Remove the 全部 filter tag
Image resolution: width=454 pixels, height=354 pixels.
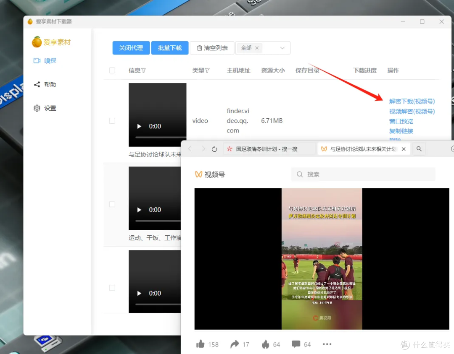[x=257, y=48]
